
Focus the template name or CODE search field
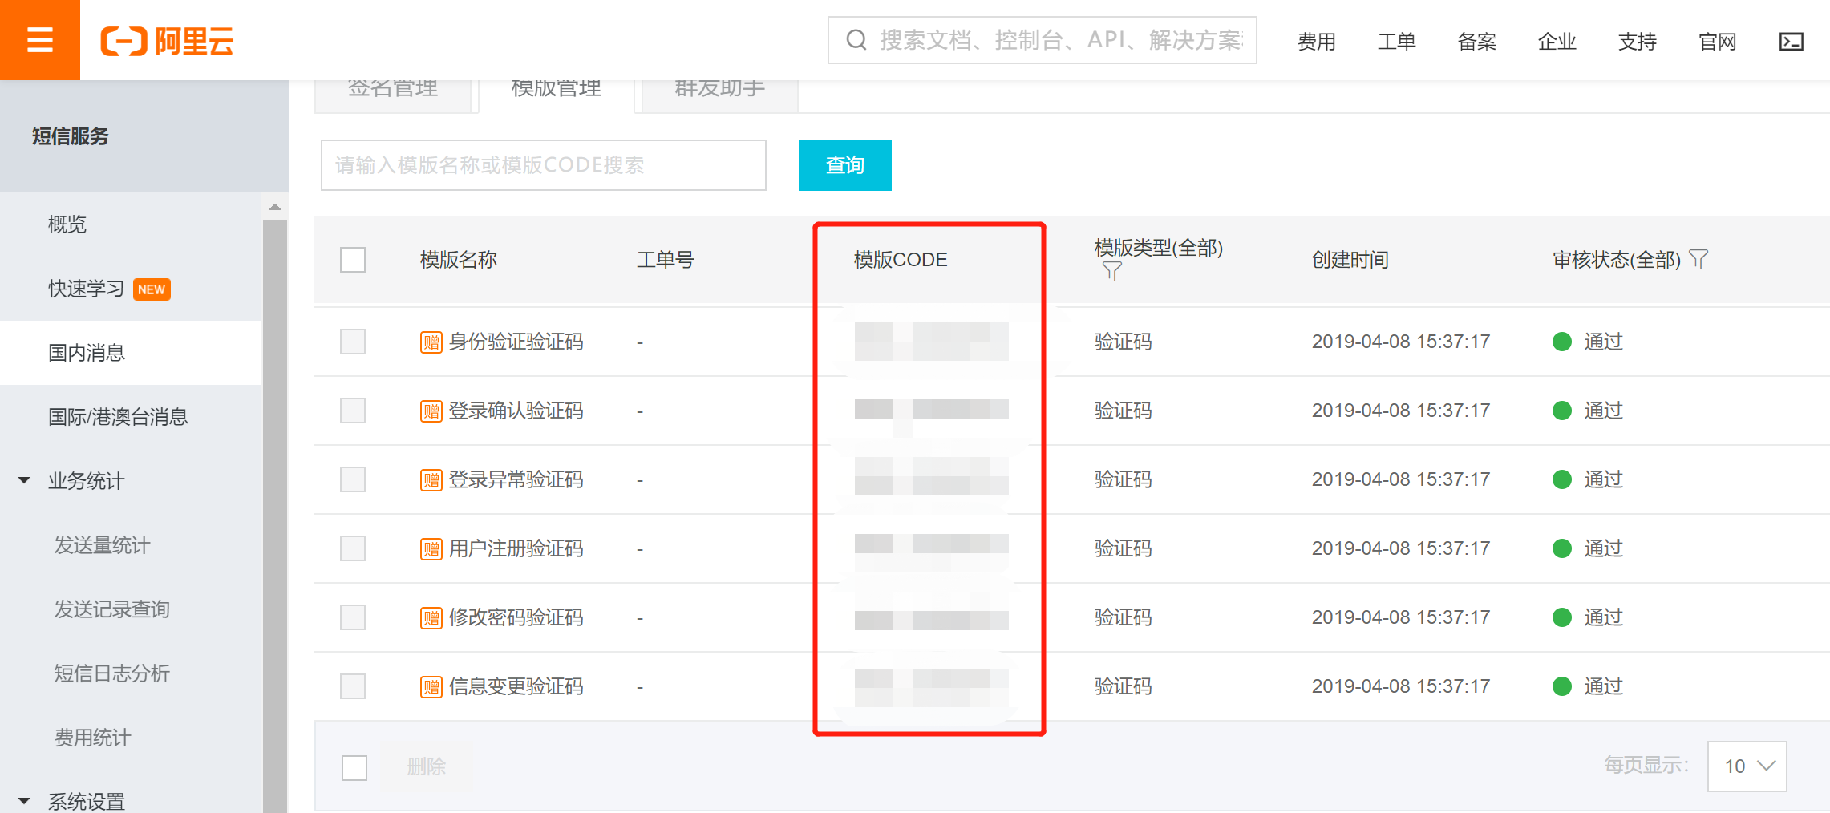point(543,165)
